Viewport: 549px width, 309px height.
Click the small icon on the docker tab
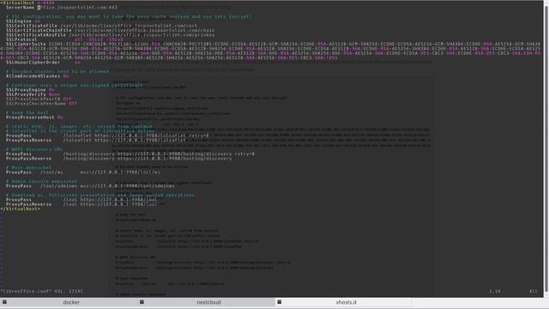(x=4, y=302)
